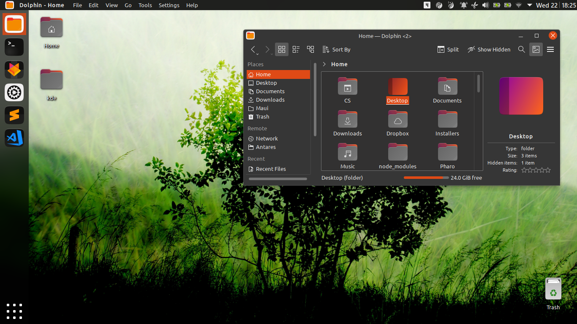Click the file view vertical scrollbar
This screenshot has height=324, width=577.
[479, 84]
